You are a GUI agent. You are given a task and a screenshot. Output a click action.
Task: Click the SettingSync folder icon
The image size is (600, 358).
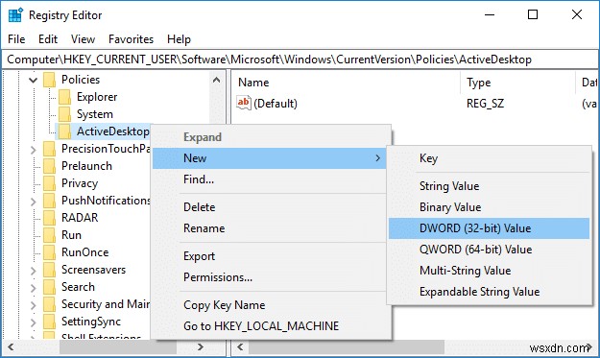coord(50,322)
